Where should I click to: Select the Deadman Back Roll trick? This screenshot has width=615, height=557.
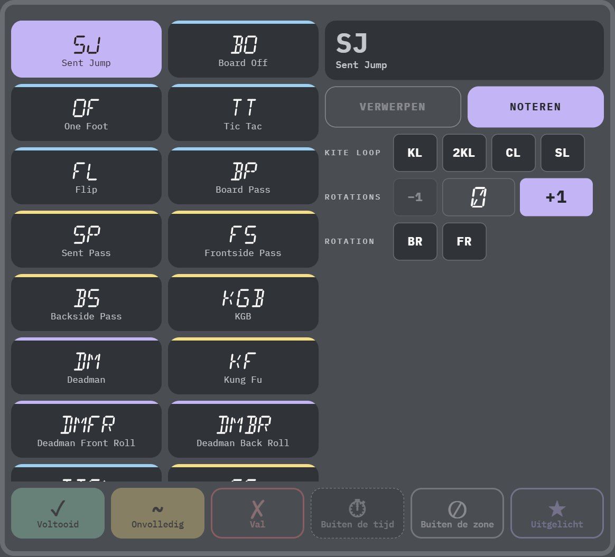pos(243,429)
